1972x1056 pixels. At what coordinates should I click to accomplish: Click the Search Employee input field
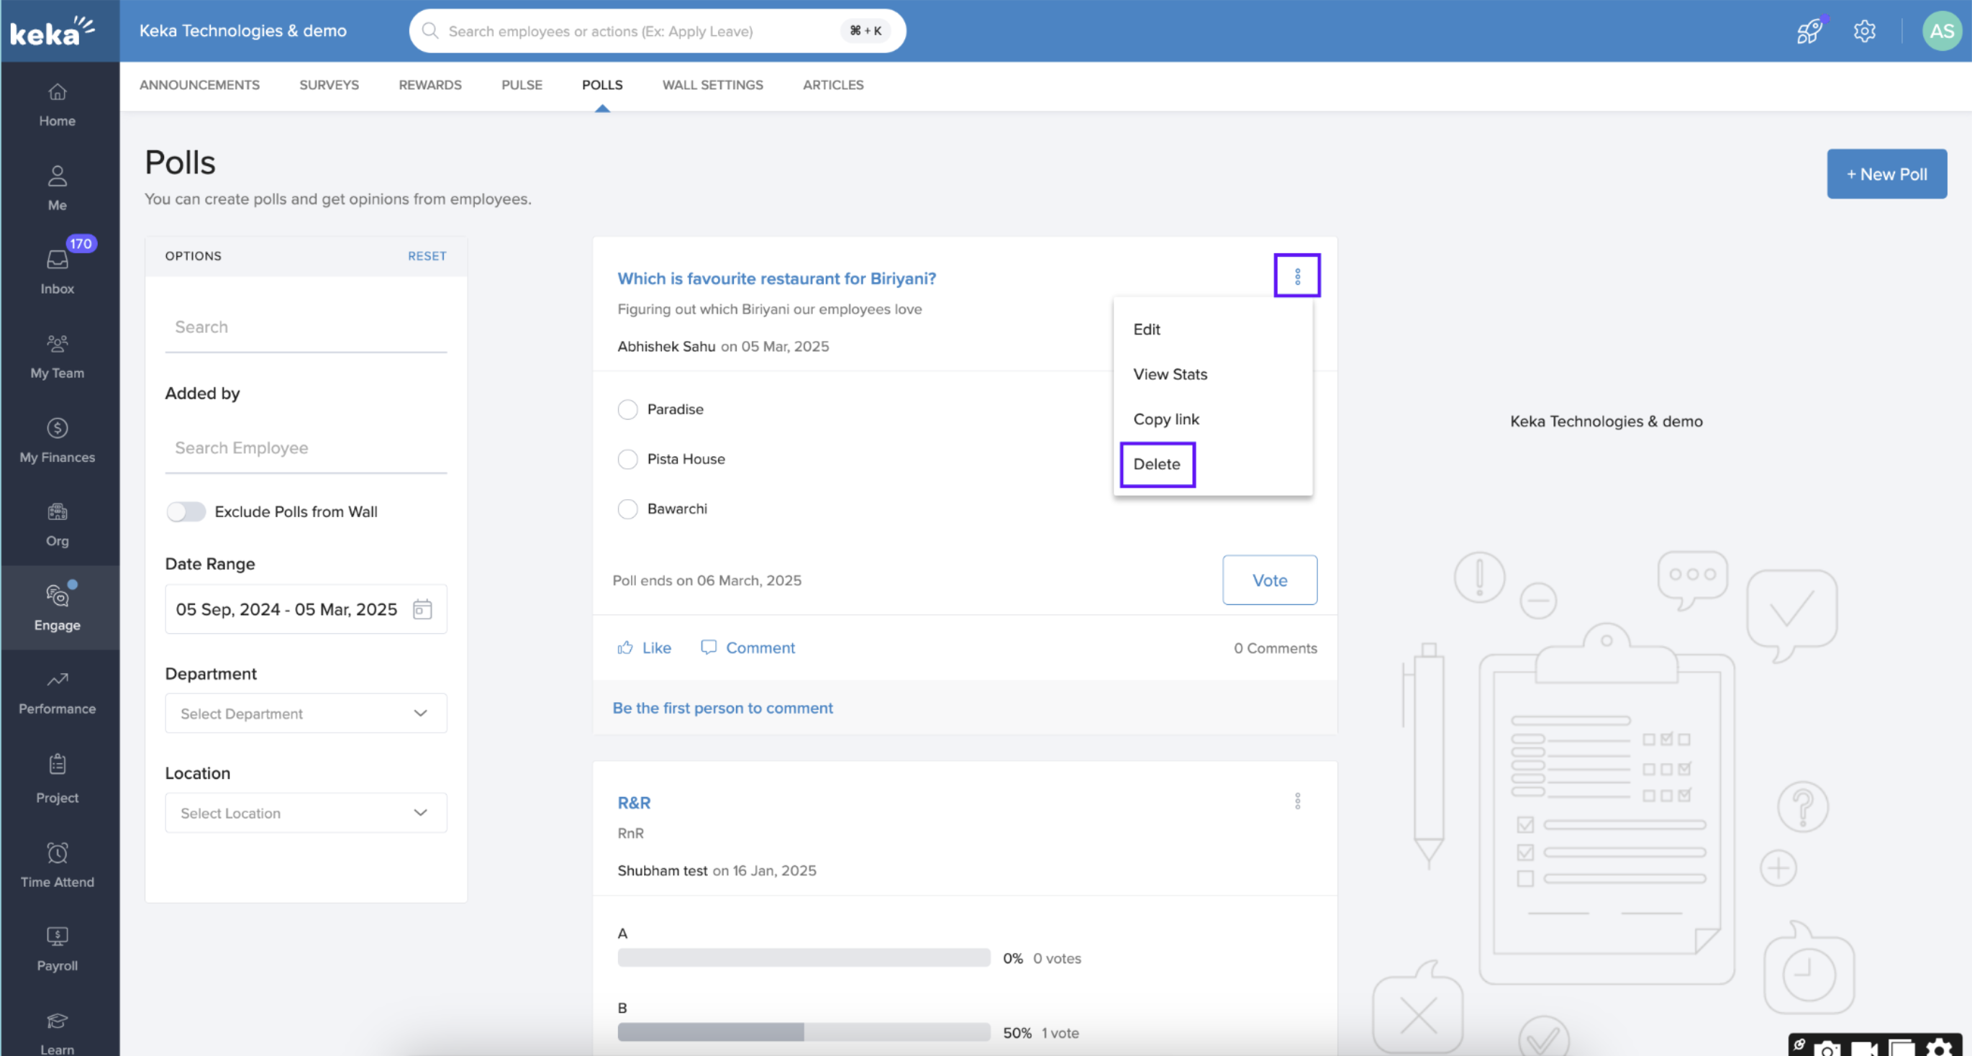click(x=306, y=448)
